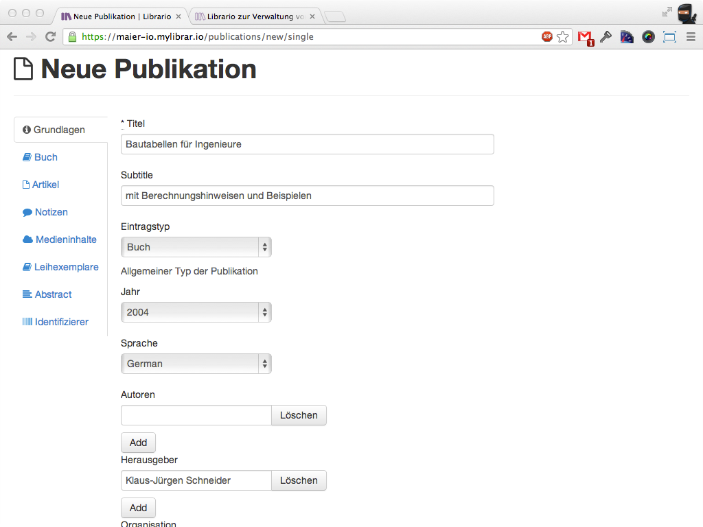Click Add button below Herausgeber

[x=138, y=508]
